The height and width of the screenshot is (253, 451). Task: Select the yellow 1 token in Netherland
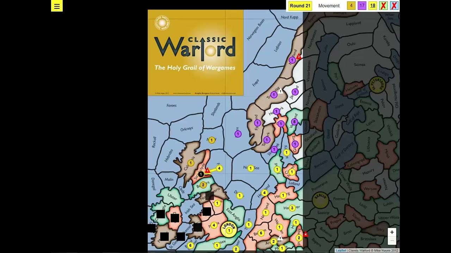pyautogui.click(x=265, y=212)
